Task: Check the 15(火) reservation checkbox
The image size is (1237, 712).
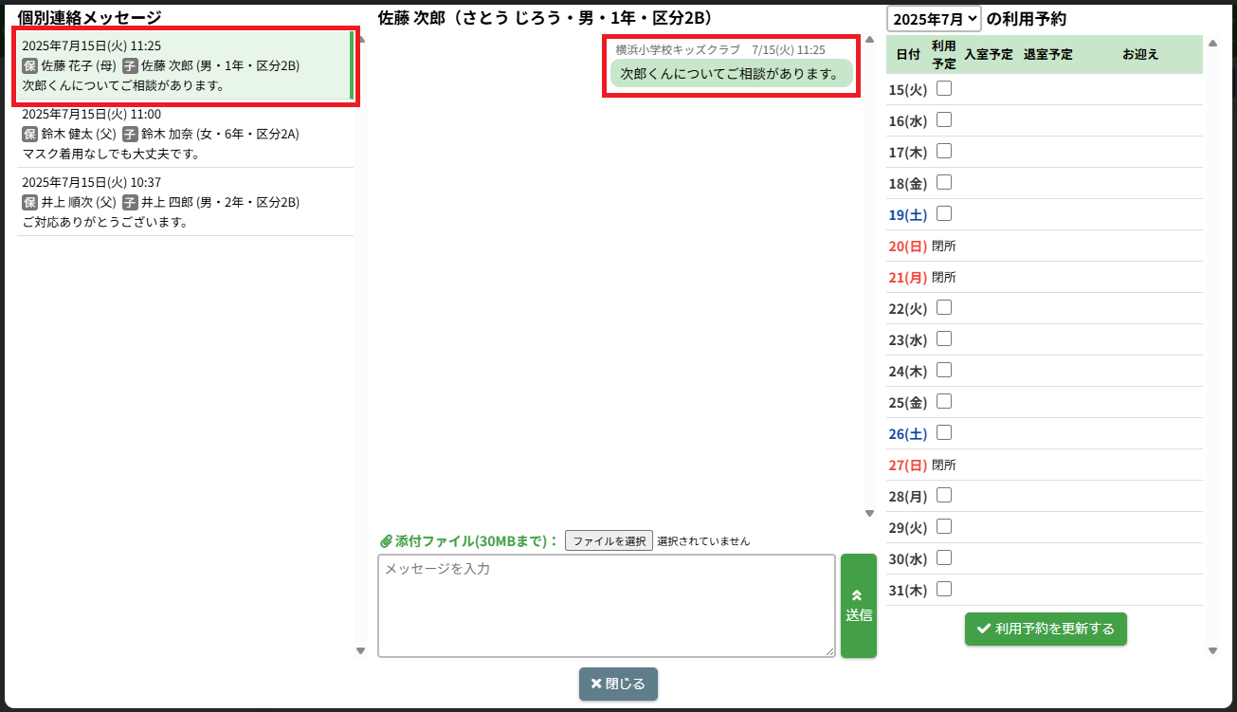Action: (x=944, y=89)
